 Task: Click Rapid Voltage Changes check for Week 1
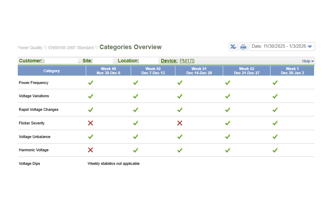coord(275,110)
